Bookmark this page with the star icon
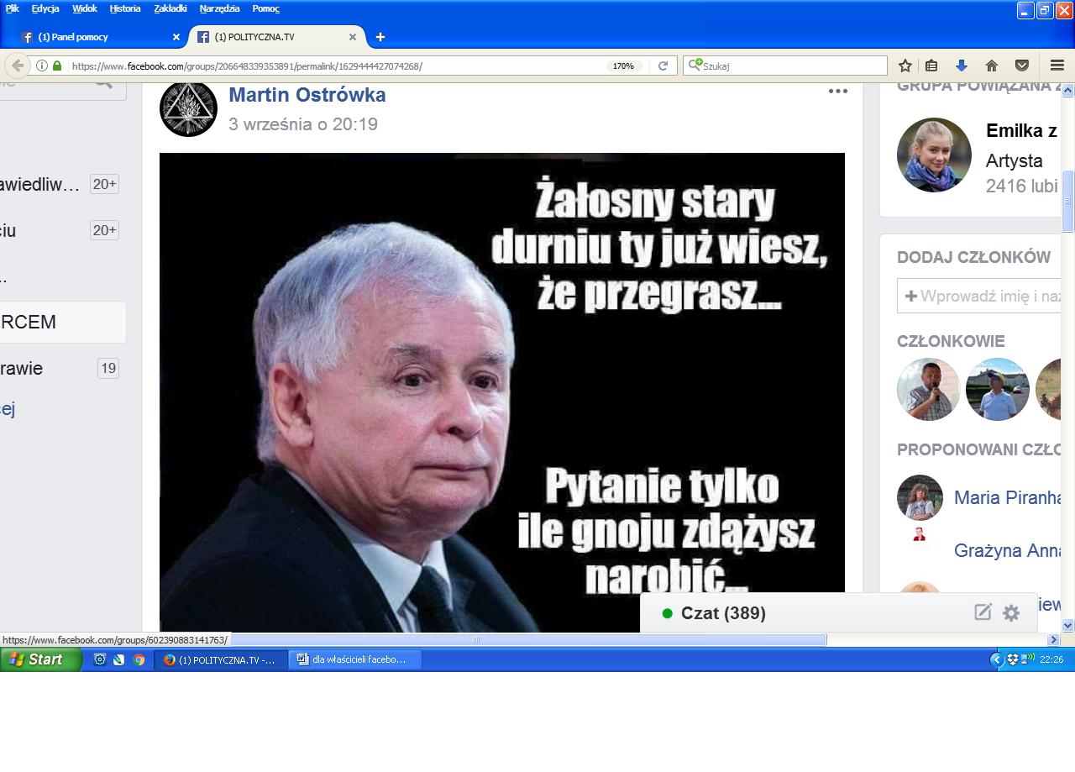Screen dimensions: 1075x772 coord(905,66)
